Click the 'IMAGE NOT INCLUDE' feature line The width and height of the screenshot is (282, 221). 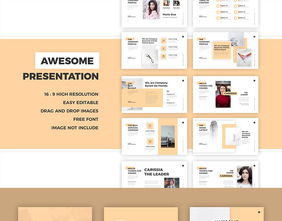(x=75, y=128)
